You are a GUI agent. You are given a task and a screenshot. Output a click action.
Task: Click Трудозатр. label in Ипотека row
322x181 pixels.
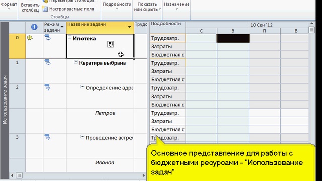coord(168,38)
